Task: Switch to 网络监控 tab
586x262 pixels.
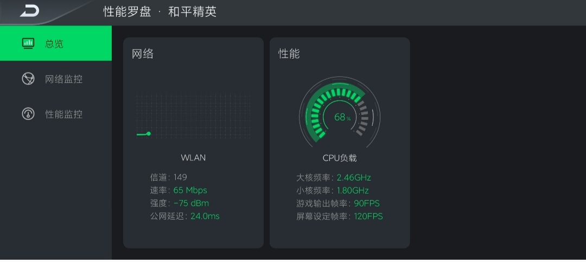Action: tap(56, 79)
